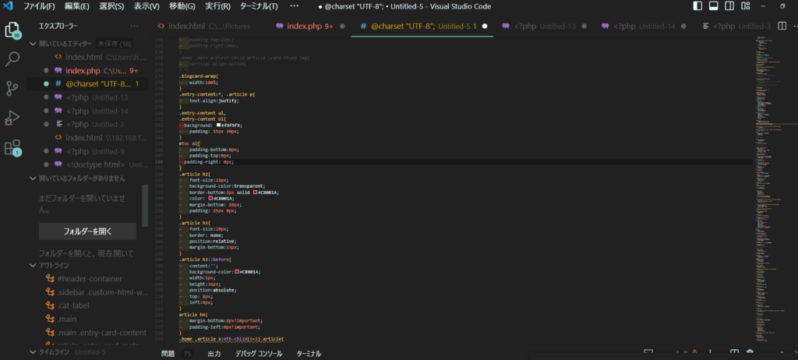Switch to the 出力 panel tab

214,354
